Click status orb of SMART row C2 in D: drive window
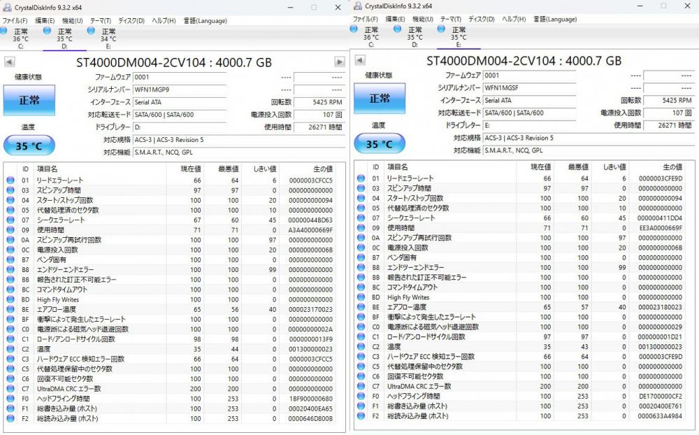The image size is (699, 435). (x=10, y=349)
